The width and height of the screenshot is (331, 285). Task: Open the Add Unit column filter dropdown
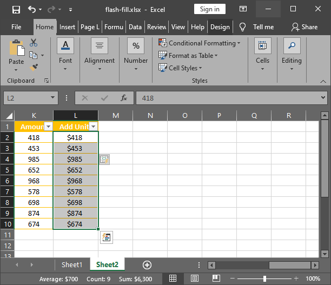point(94,127)
